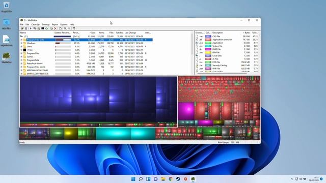
Task: Open the Options menu
Action: 64,24
